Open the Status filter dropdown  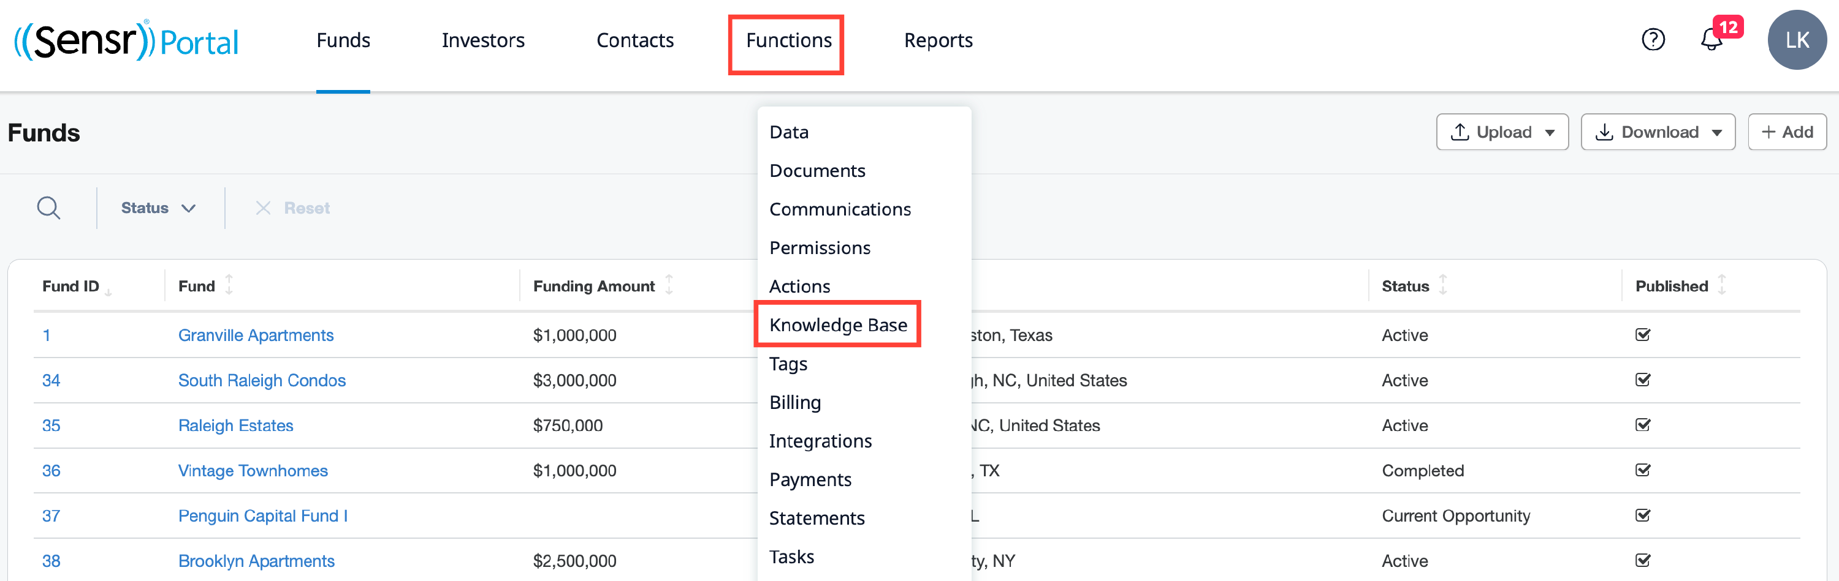158,208
